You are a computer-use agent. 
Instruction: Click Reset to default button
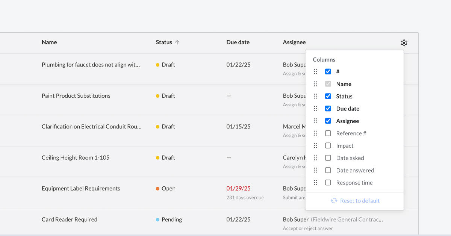coord(355,201)
